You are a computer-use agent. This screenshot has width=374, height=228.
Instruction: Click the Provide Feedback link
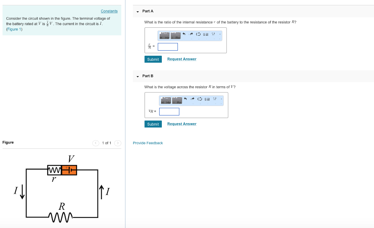pyautogui.click(x=148, y=143)
